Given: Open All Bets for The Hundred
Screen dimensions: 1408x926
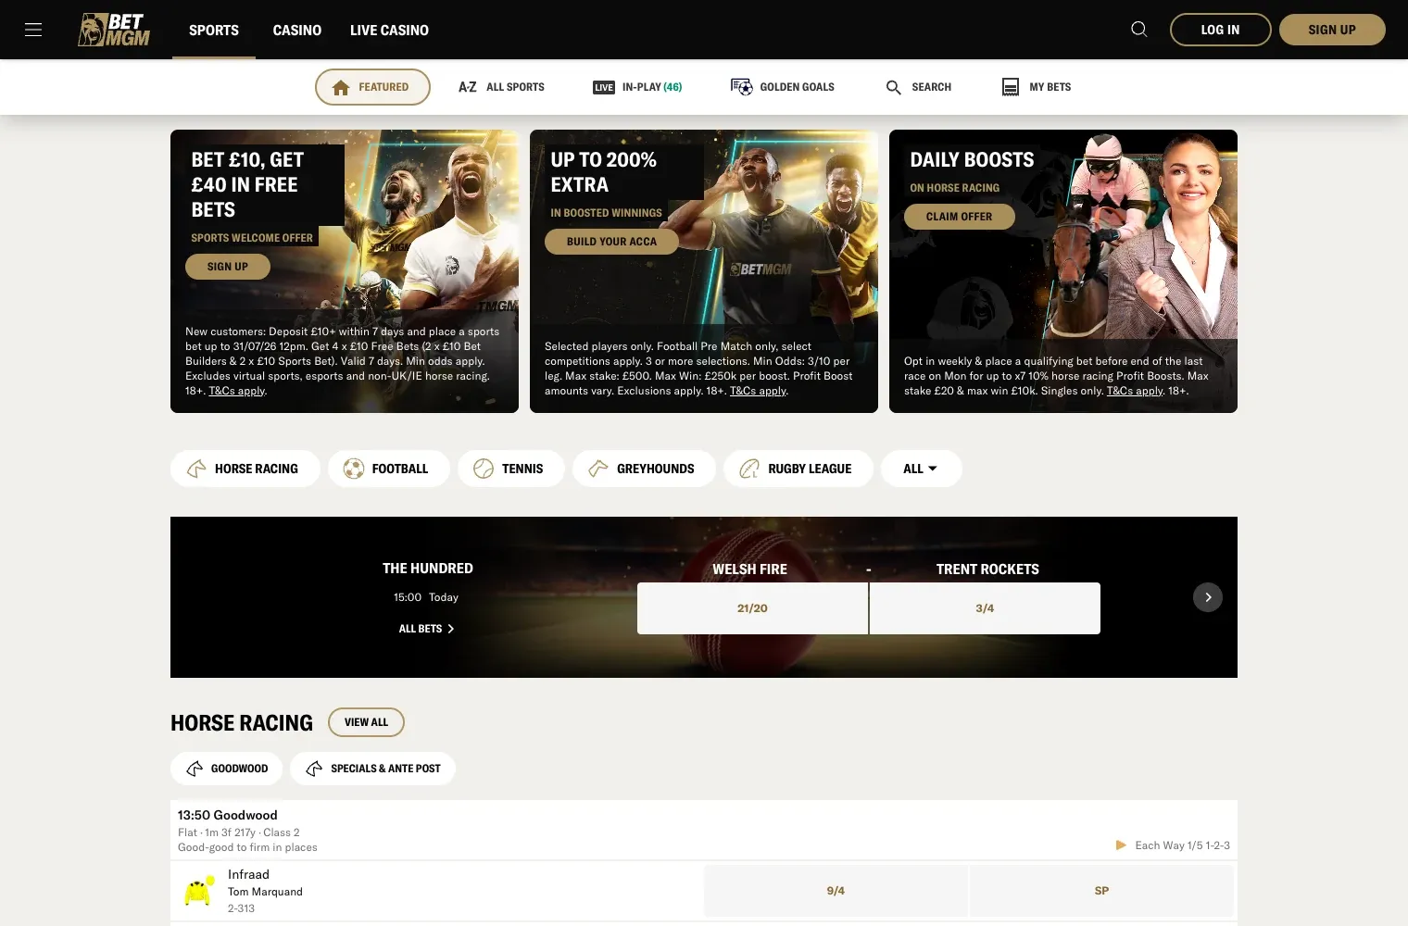Looking at the screenshot, I should [x=426, y=629].
